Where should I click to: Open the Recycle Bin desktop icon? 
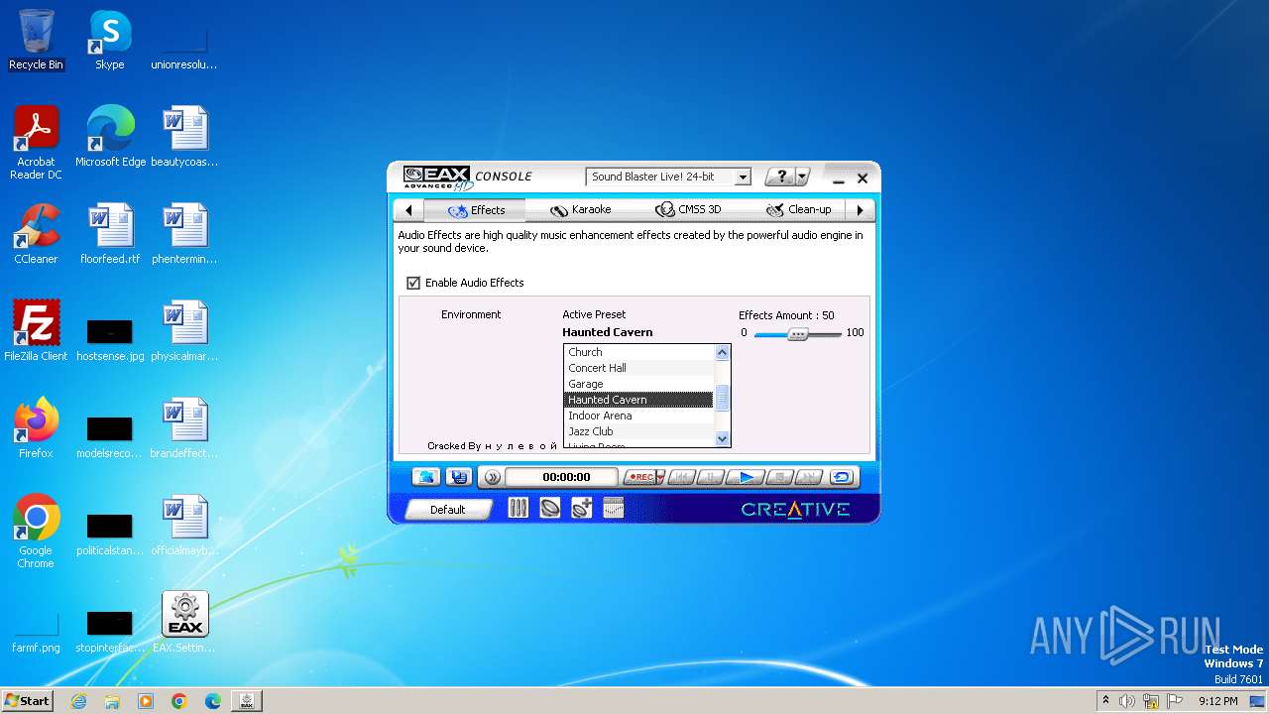coord(36,40)
